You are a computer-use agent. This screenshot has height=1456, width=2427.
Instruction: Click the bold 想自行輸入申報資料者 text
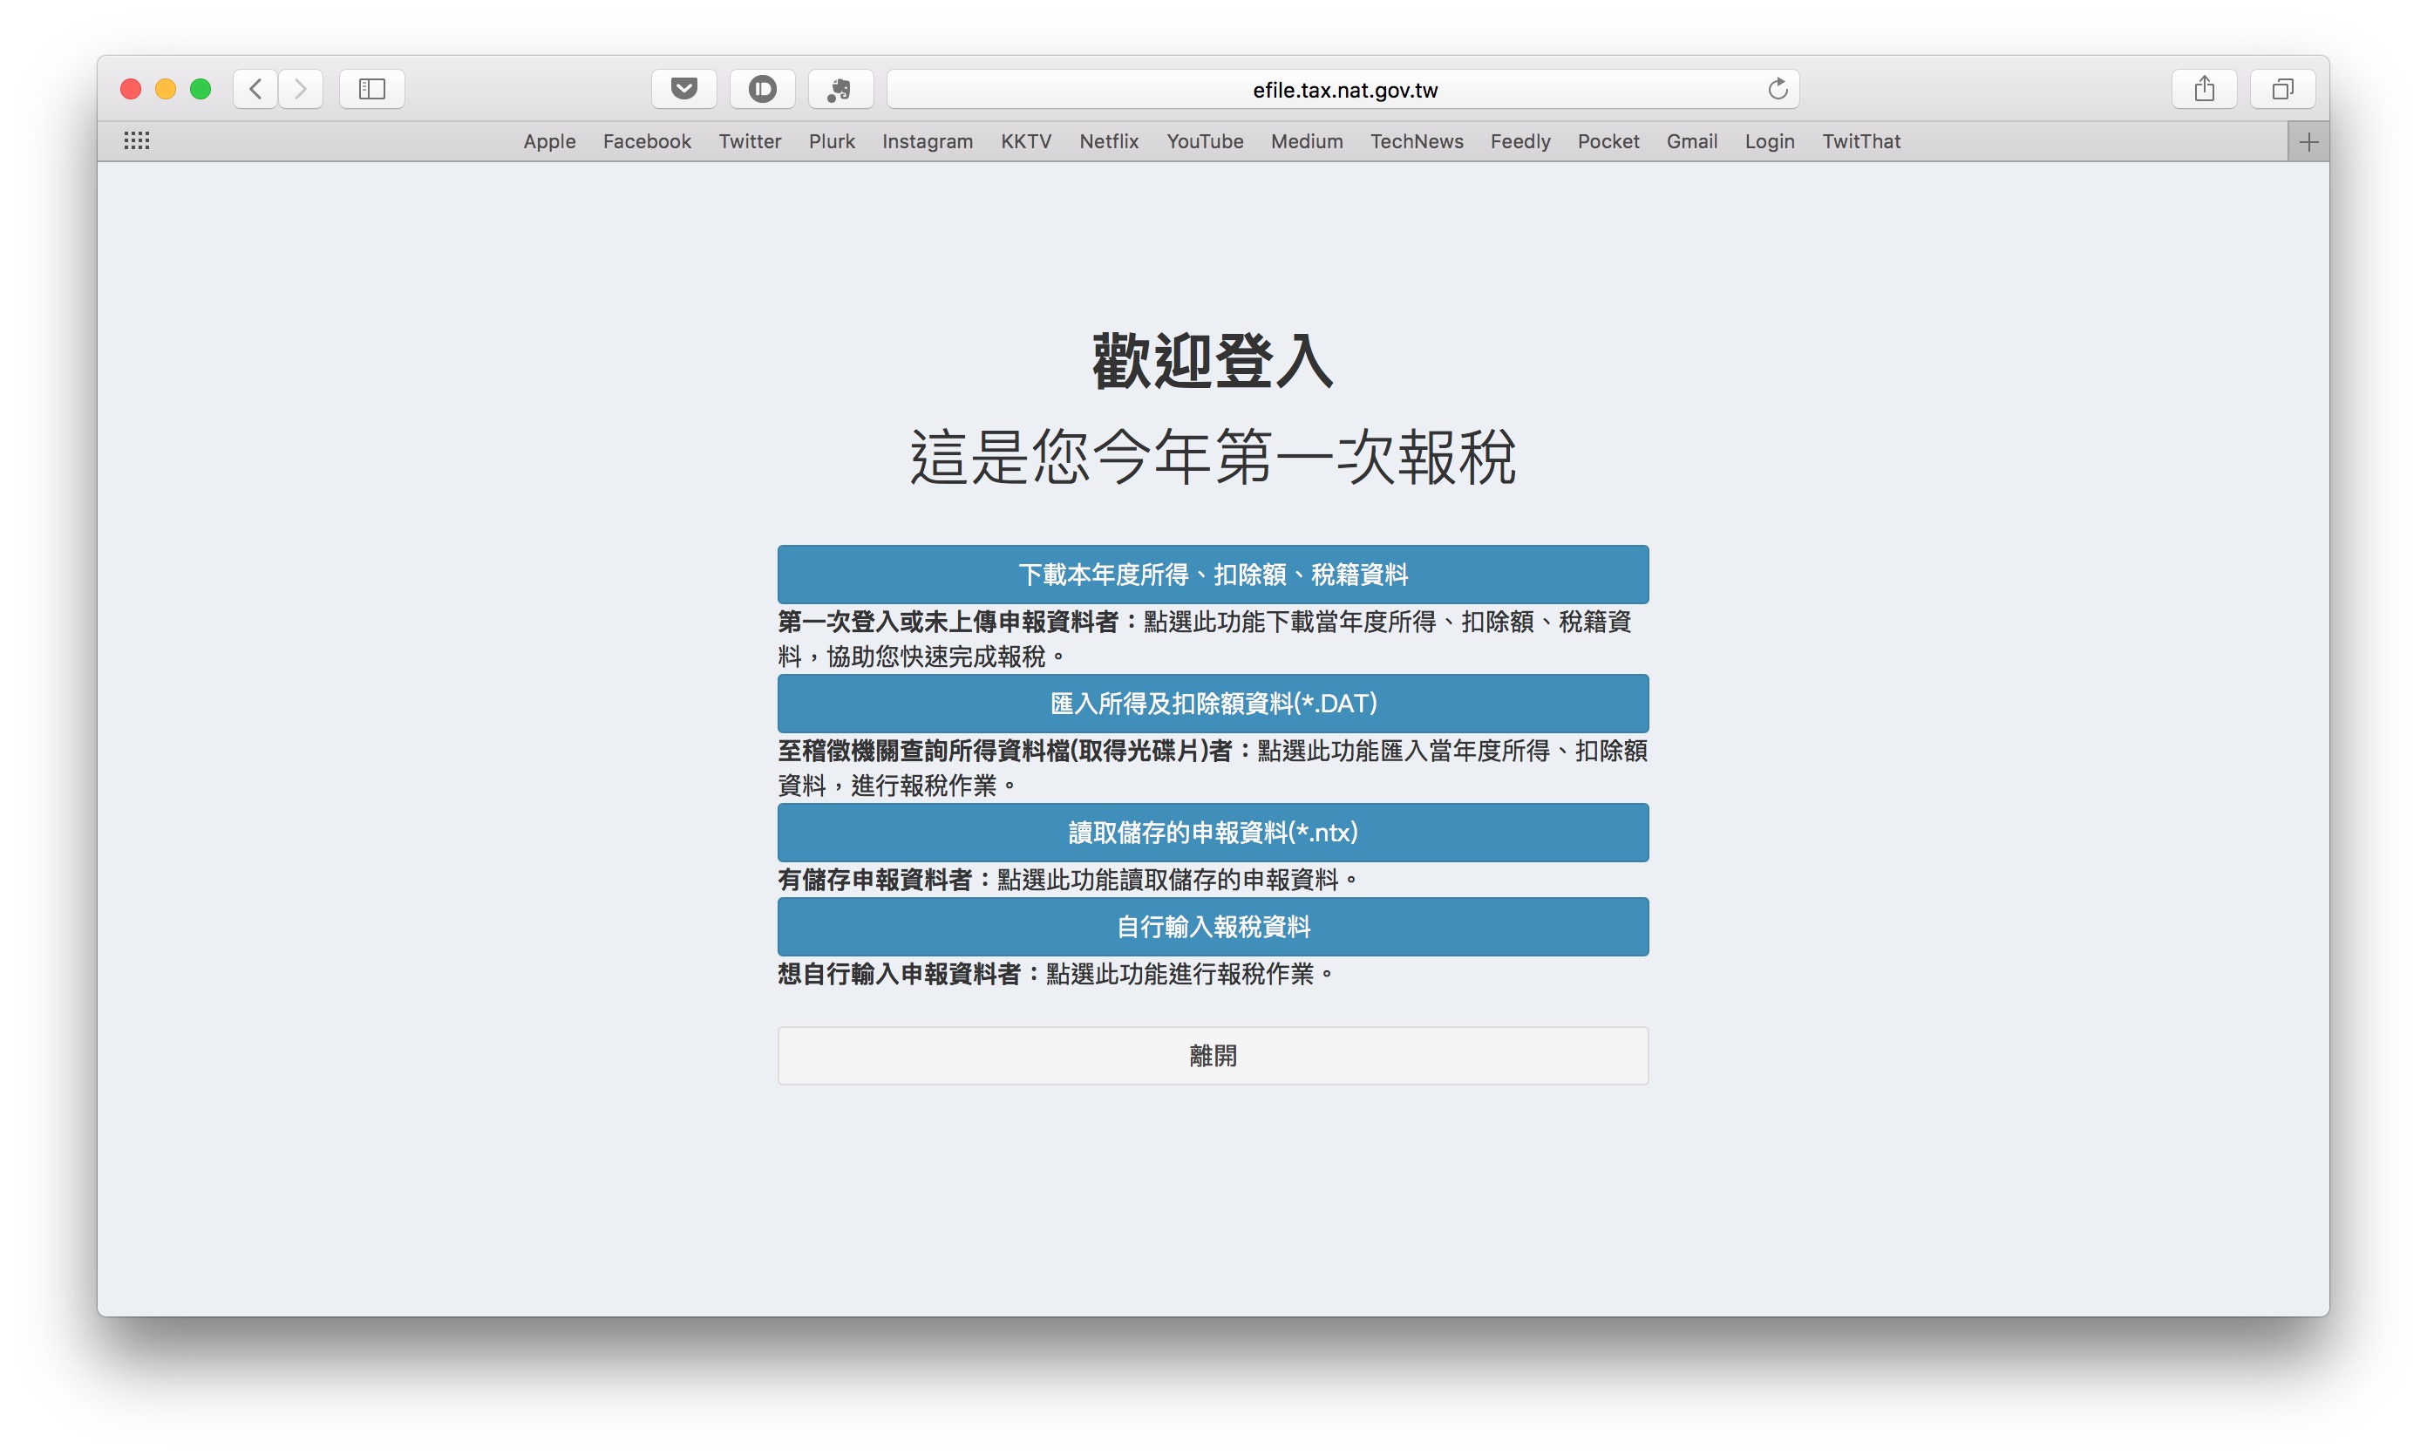tap(899, 974)
